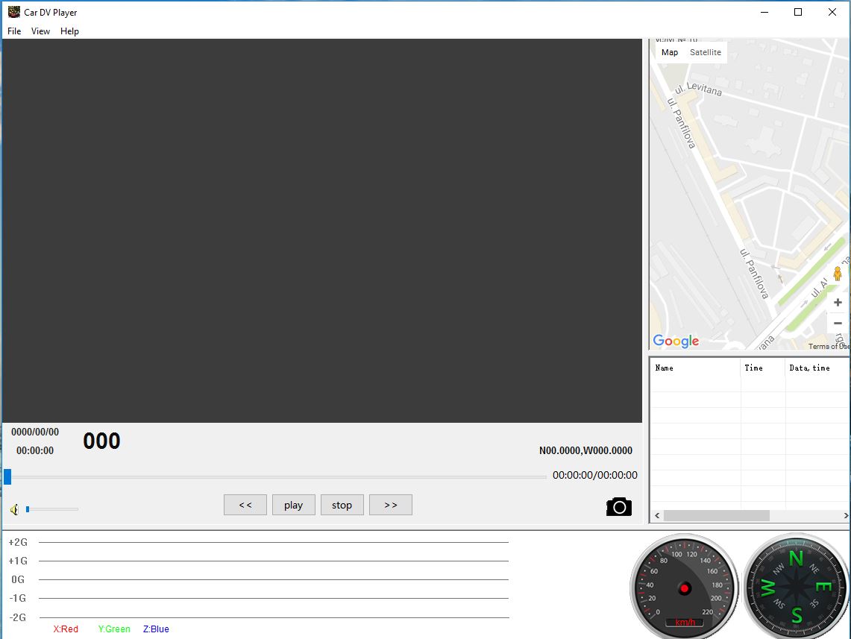Select the Map view type
This screenshot has height=639, width=851.
tap(670, 52)
